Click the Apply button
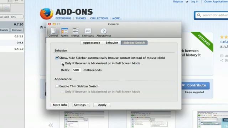Viewport: 228px width, 128px height. click(x=102, y=105)
